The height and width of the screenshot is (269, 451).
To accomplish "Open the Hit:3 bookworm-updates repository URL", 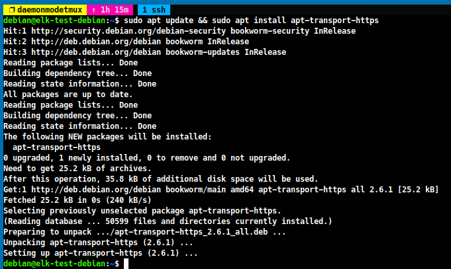I will click(96, 52).
